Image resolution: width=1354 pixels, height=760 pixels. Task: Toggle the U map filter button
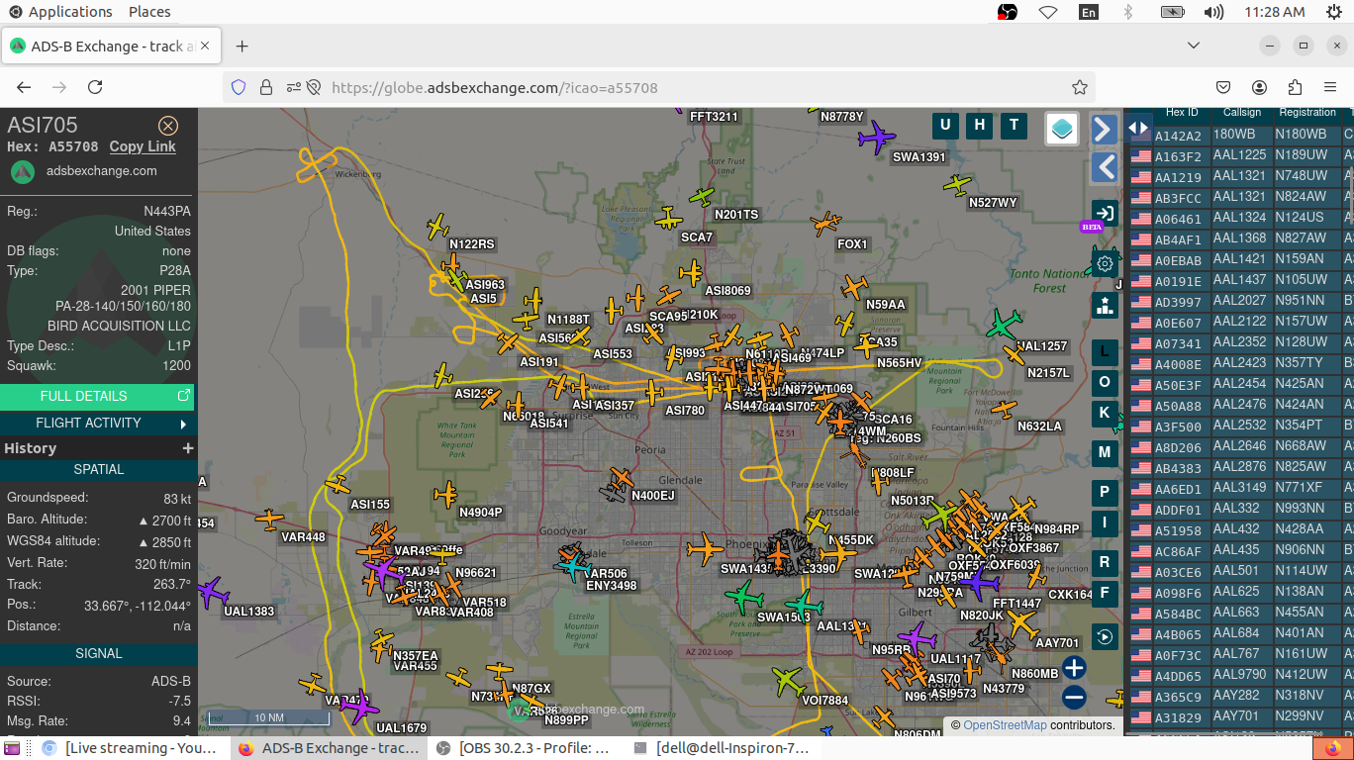point(945,125)
